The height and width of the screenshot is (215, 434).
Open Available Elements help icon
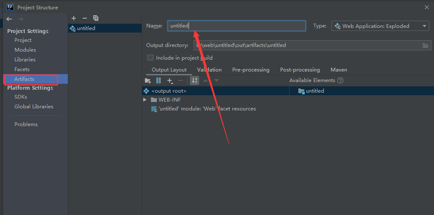[340, 80]
